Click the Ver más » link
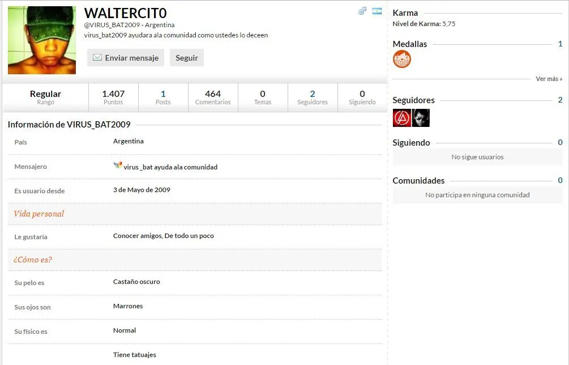The image size is (569, 365). click(549, 79)
